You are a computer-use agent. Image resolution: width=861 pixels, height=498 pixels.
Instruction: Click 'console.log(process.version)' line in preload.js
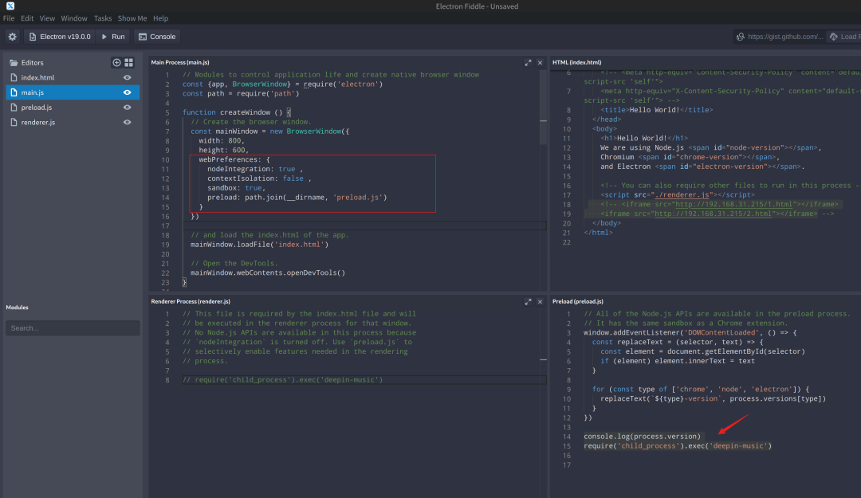(x=642, y=437)
